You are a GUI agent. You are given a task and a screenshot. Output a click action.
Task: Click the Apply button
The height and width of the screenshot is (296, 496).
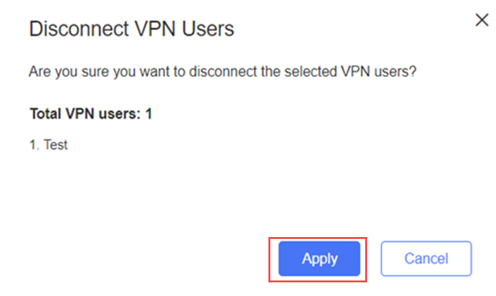[x=319, y=259]
